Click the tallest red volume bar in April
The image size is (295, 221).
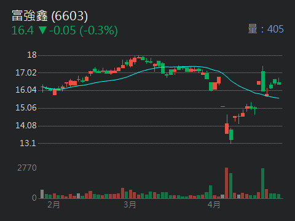point(226,183)
